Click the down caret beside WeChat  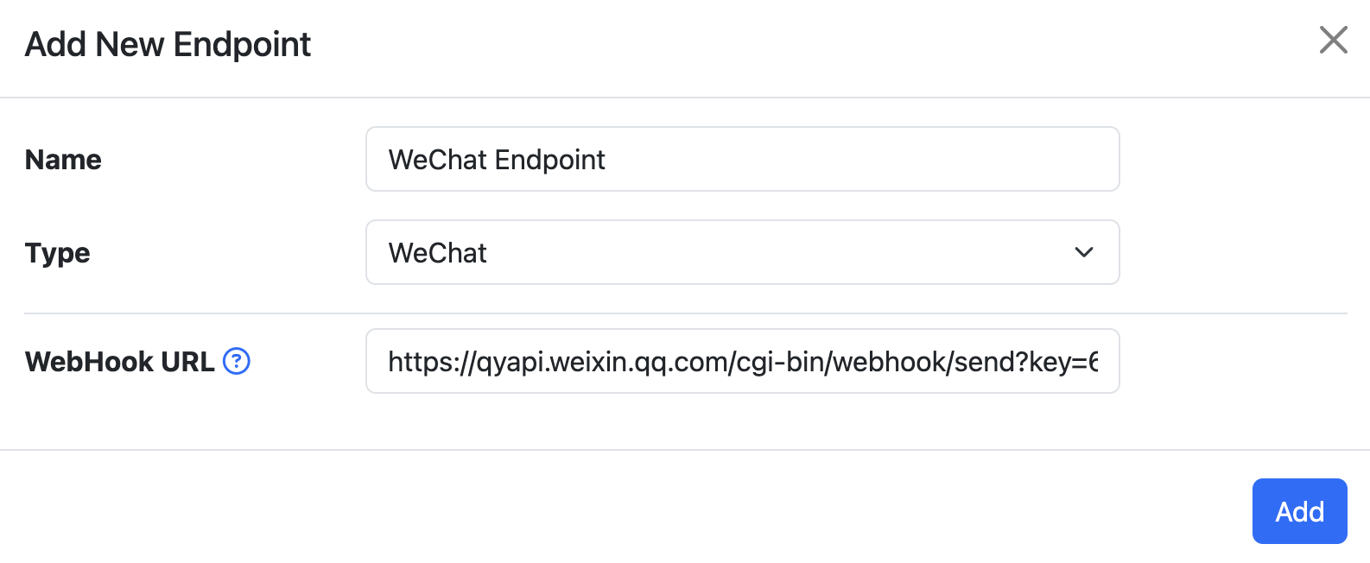click(x=1083, y=252)
